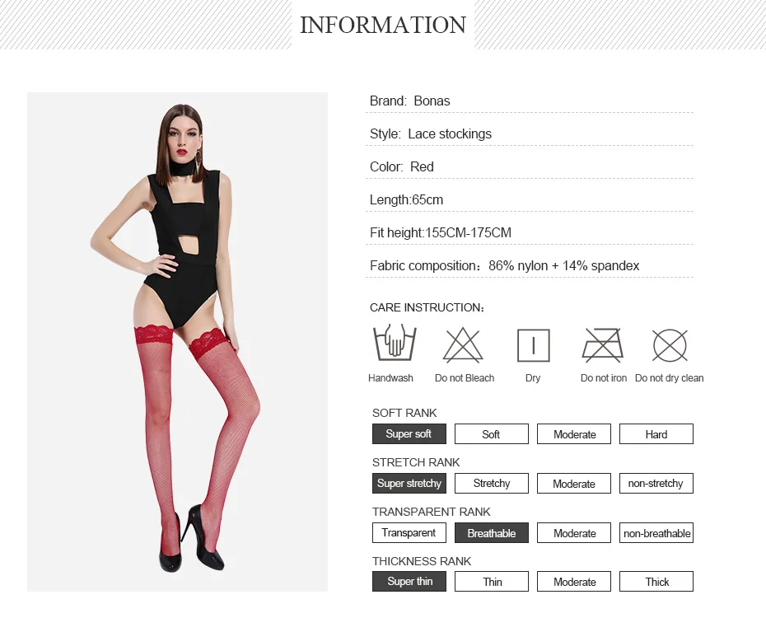Click the INFORMATION section heading

click(x=383, y=25)
